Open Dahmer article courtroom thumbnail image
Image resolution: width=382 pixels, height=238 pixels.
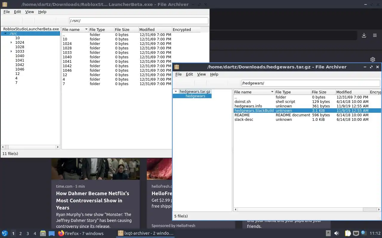pyautogui.click(x=95, y=169)
